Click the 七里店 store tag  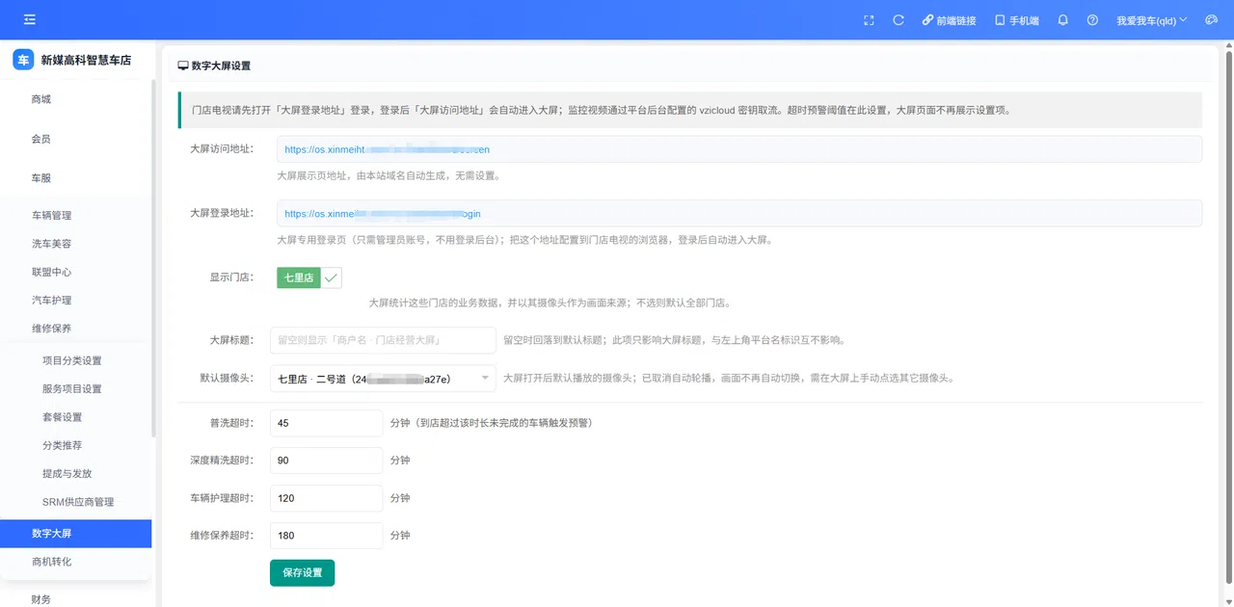(x=298, y=277)
